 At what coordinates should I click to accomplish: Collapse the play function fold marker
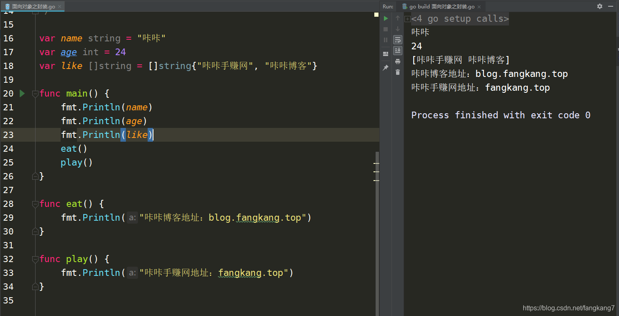(x=35, y=259)
